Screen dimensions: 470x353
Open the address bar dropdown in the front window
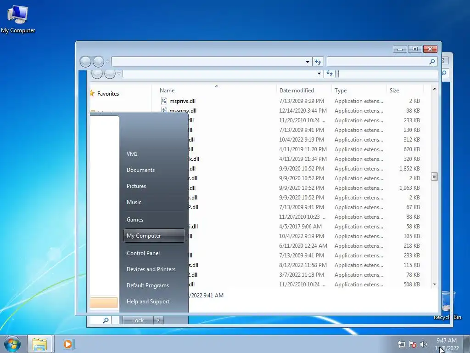308,62
